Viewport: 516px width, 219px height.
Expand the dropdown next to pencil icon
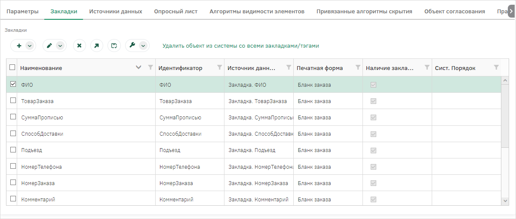click(x=60, y=46)
